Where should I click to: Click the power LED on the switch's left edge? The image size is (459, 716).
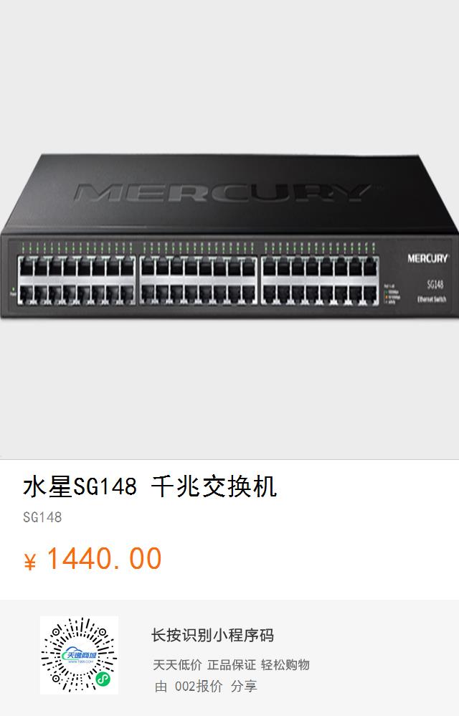13,291
